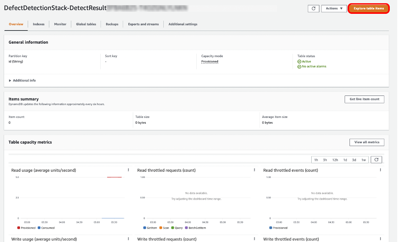The height and width of the screenshot is (242, 398).
Task: Click the Items summary heading
Action: click(24, 99)
